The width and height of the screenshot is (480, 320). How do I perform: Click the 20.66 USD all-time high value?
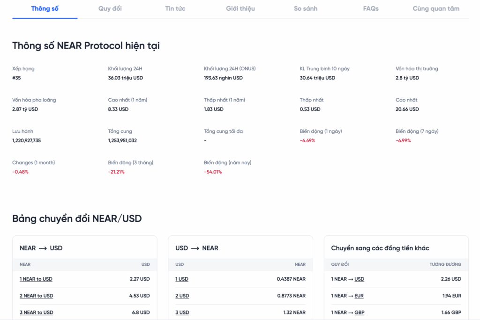[407, 109]
